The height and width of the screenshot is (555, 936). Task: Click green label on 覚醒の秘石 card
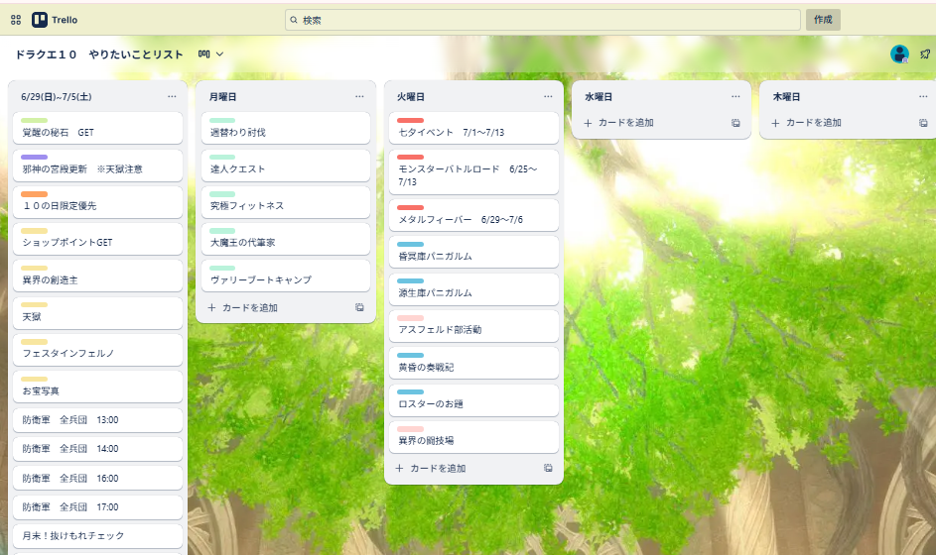[x=34, y=121]
